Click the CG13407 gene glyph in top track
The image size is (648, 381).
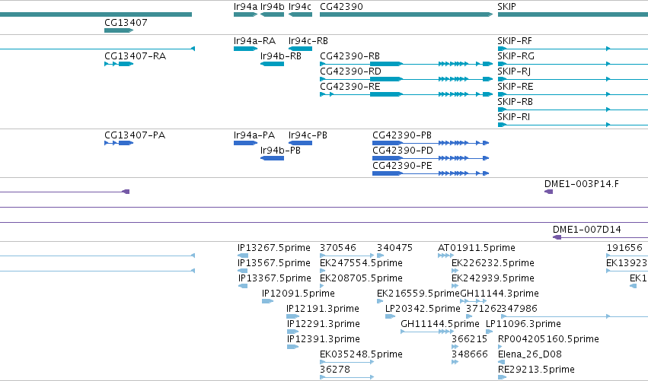pos(119,30)
